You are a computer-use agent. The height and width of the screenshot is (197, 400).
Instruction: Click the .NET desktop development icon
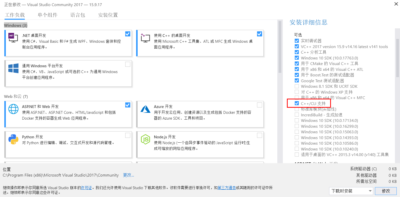(x=13, y=37)
